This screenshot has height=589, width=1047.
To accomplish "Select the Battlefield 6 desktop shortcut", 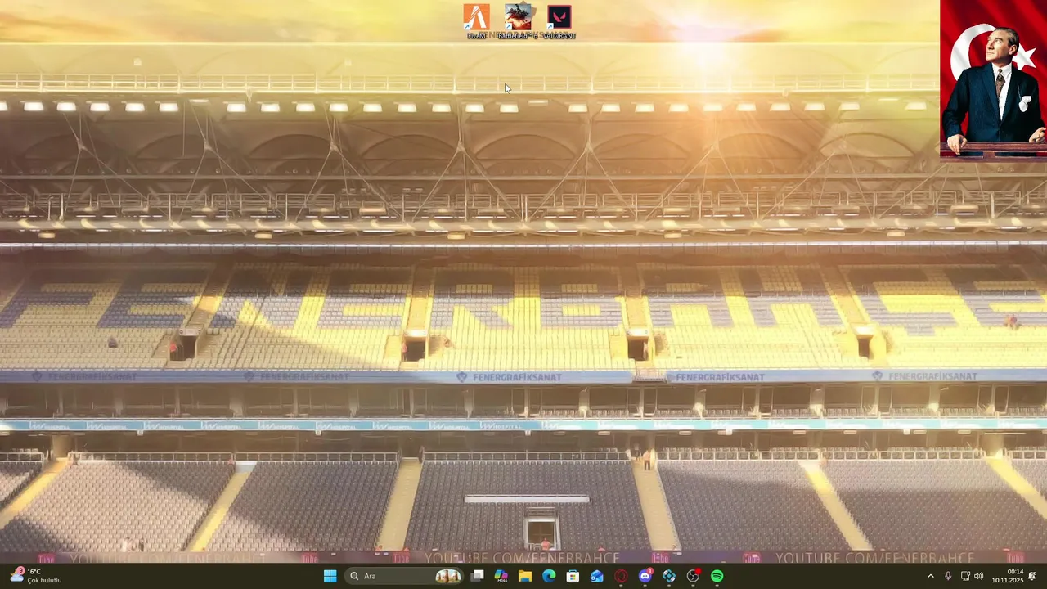I will point(518,21).
